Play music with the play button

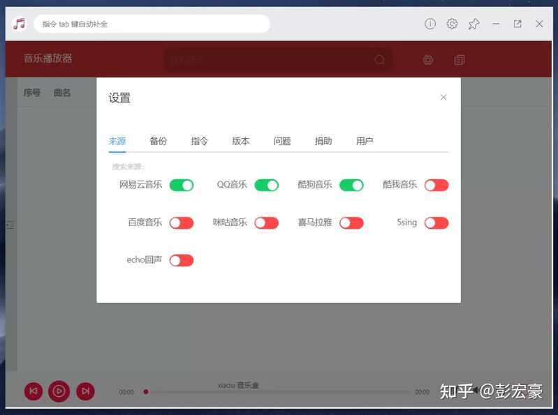[x=59, y=391]
